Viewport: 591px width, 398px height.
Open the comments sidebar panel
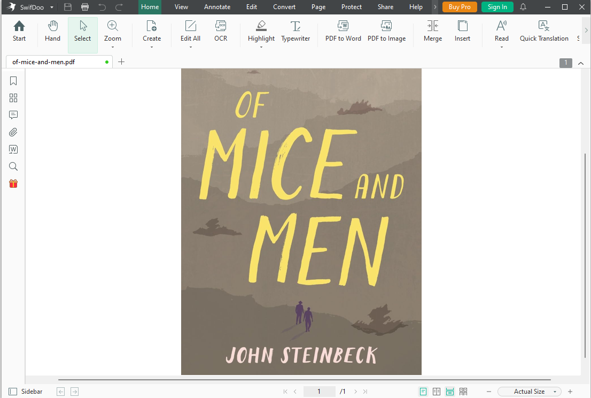(x=13, y=115)
